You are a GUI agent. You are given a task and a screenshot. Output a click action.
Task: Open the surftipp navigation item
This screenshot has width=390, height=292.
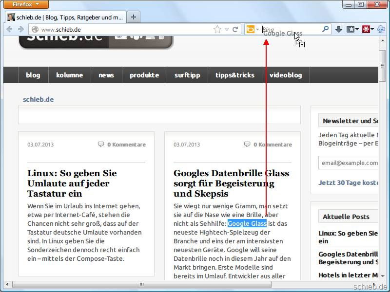187,75
